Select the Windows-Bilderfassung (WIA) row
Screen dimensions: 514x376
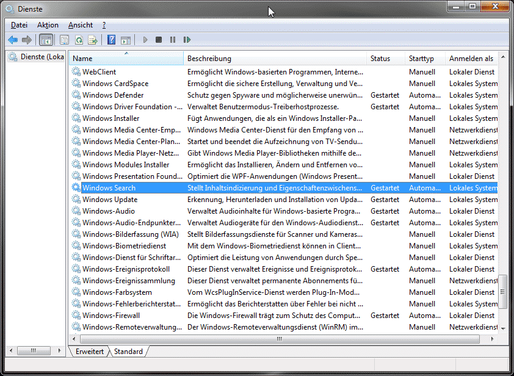[284, 234]
